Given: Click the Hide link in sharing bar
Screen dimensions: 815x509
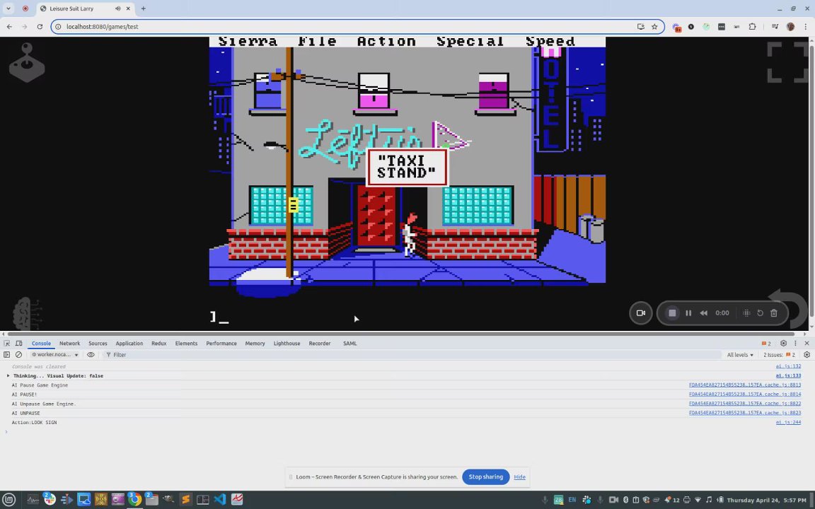Looking at the screenshot, I should 519,476.
